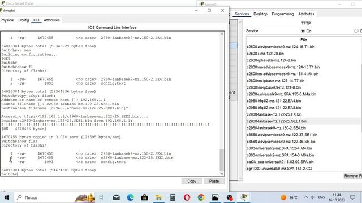The image size is (362, 203).
Task: Select file c2960-lanbase-mz.122-25.SEE1.bin in TFTP list
Action: [277, 121]
